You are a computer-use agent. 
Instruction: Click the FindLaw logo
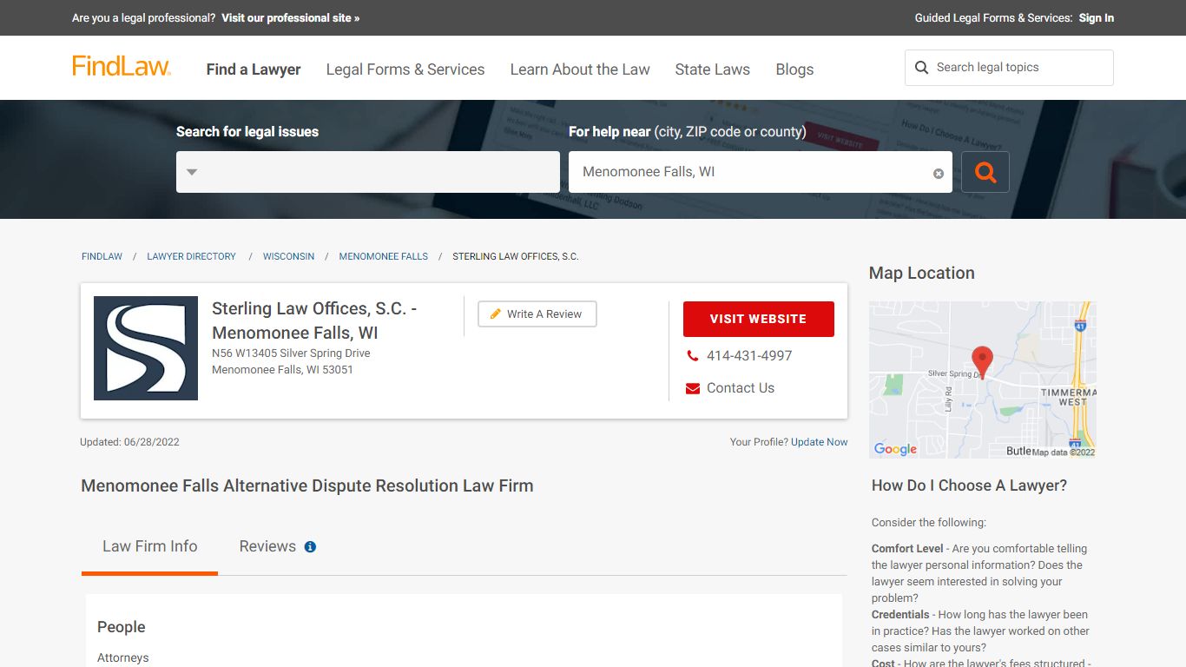click(121, 67)
